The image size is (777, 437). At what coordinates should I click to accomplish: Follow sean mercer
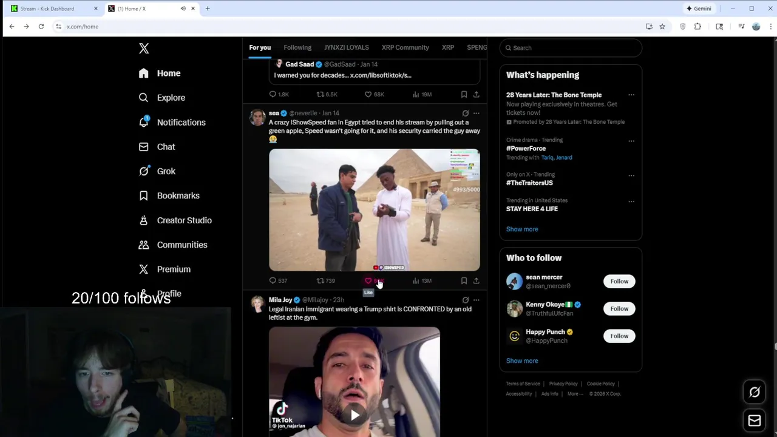(619, 282)
